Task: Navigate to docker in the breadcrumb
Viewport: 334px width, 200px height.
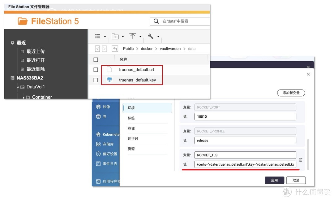Action: tap(147, 49)
